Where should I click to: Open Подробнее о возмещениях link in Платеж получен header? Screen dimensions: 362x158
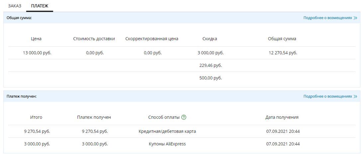tap(327, 96)
